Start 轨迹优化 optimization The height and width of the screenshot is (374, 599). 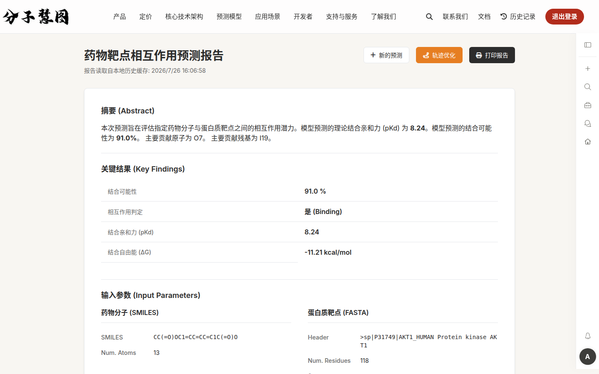tap(439, 55)
